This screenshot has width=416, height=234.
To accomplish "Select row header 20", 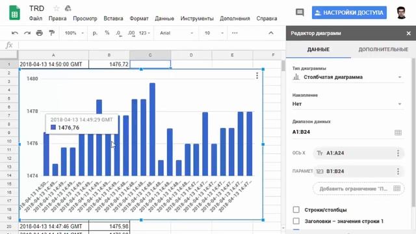I will point(9,226).
